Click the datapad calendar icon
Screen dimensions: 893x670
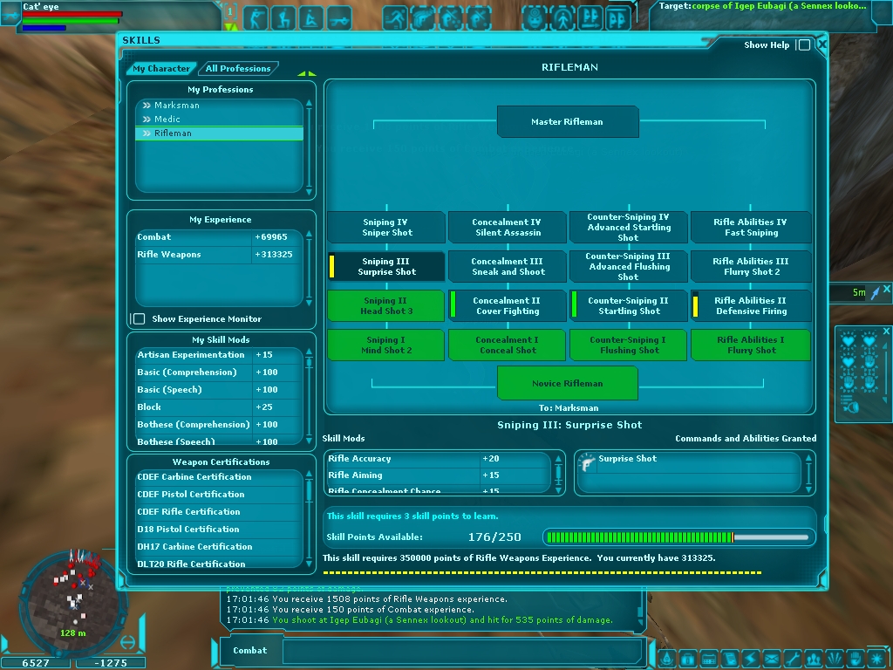(x=709, y=659)
